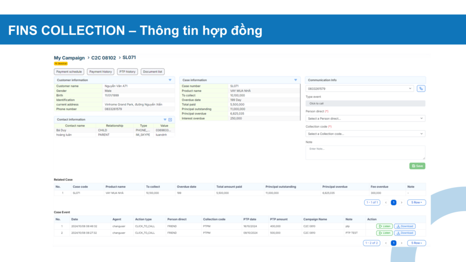Collapse the Contact information triangle
The image size is (466, 262).
tap(165, 120)
